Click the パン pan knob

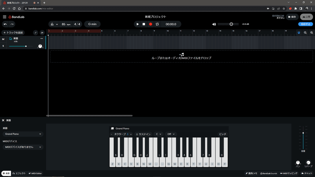298,162
